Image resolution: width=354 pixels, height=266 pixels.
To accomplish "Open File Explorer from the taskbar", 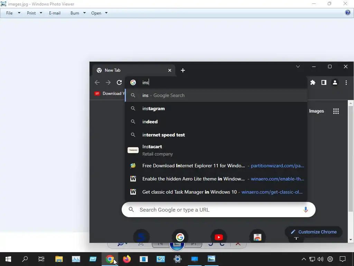I will (x=59, y=259).
